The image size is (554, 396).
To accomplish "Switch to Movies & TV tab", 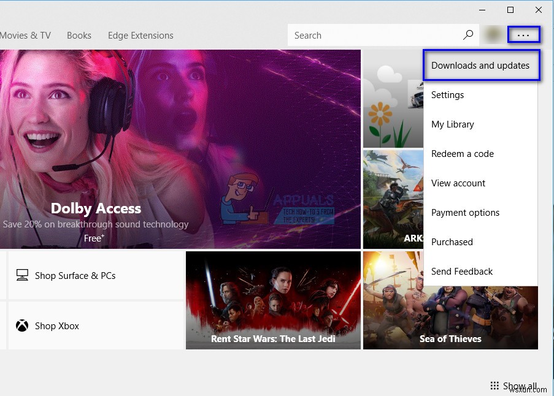I will (25, 36).
